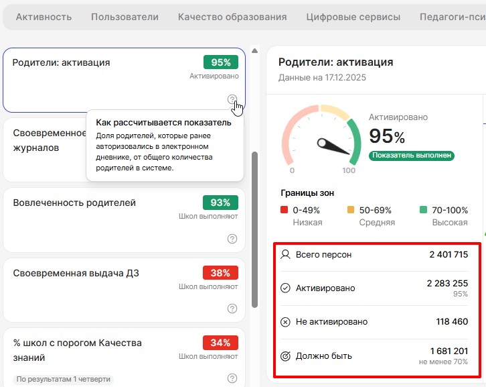486x387 pixels.
Task: Click the person icon beside Всего персон
Action: [x=285, y=255]
